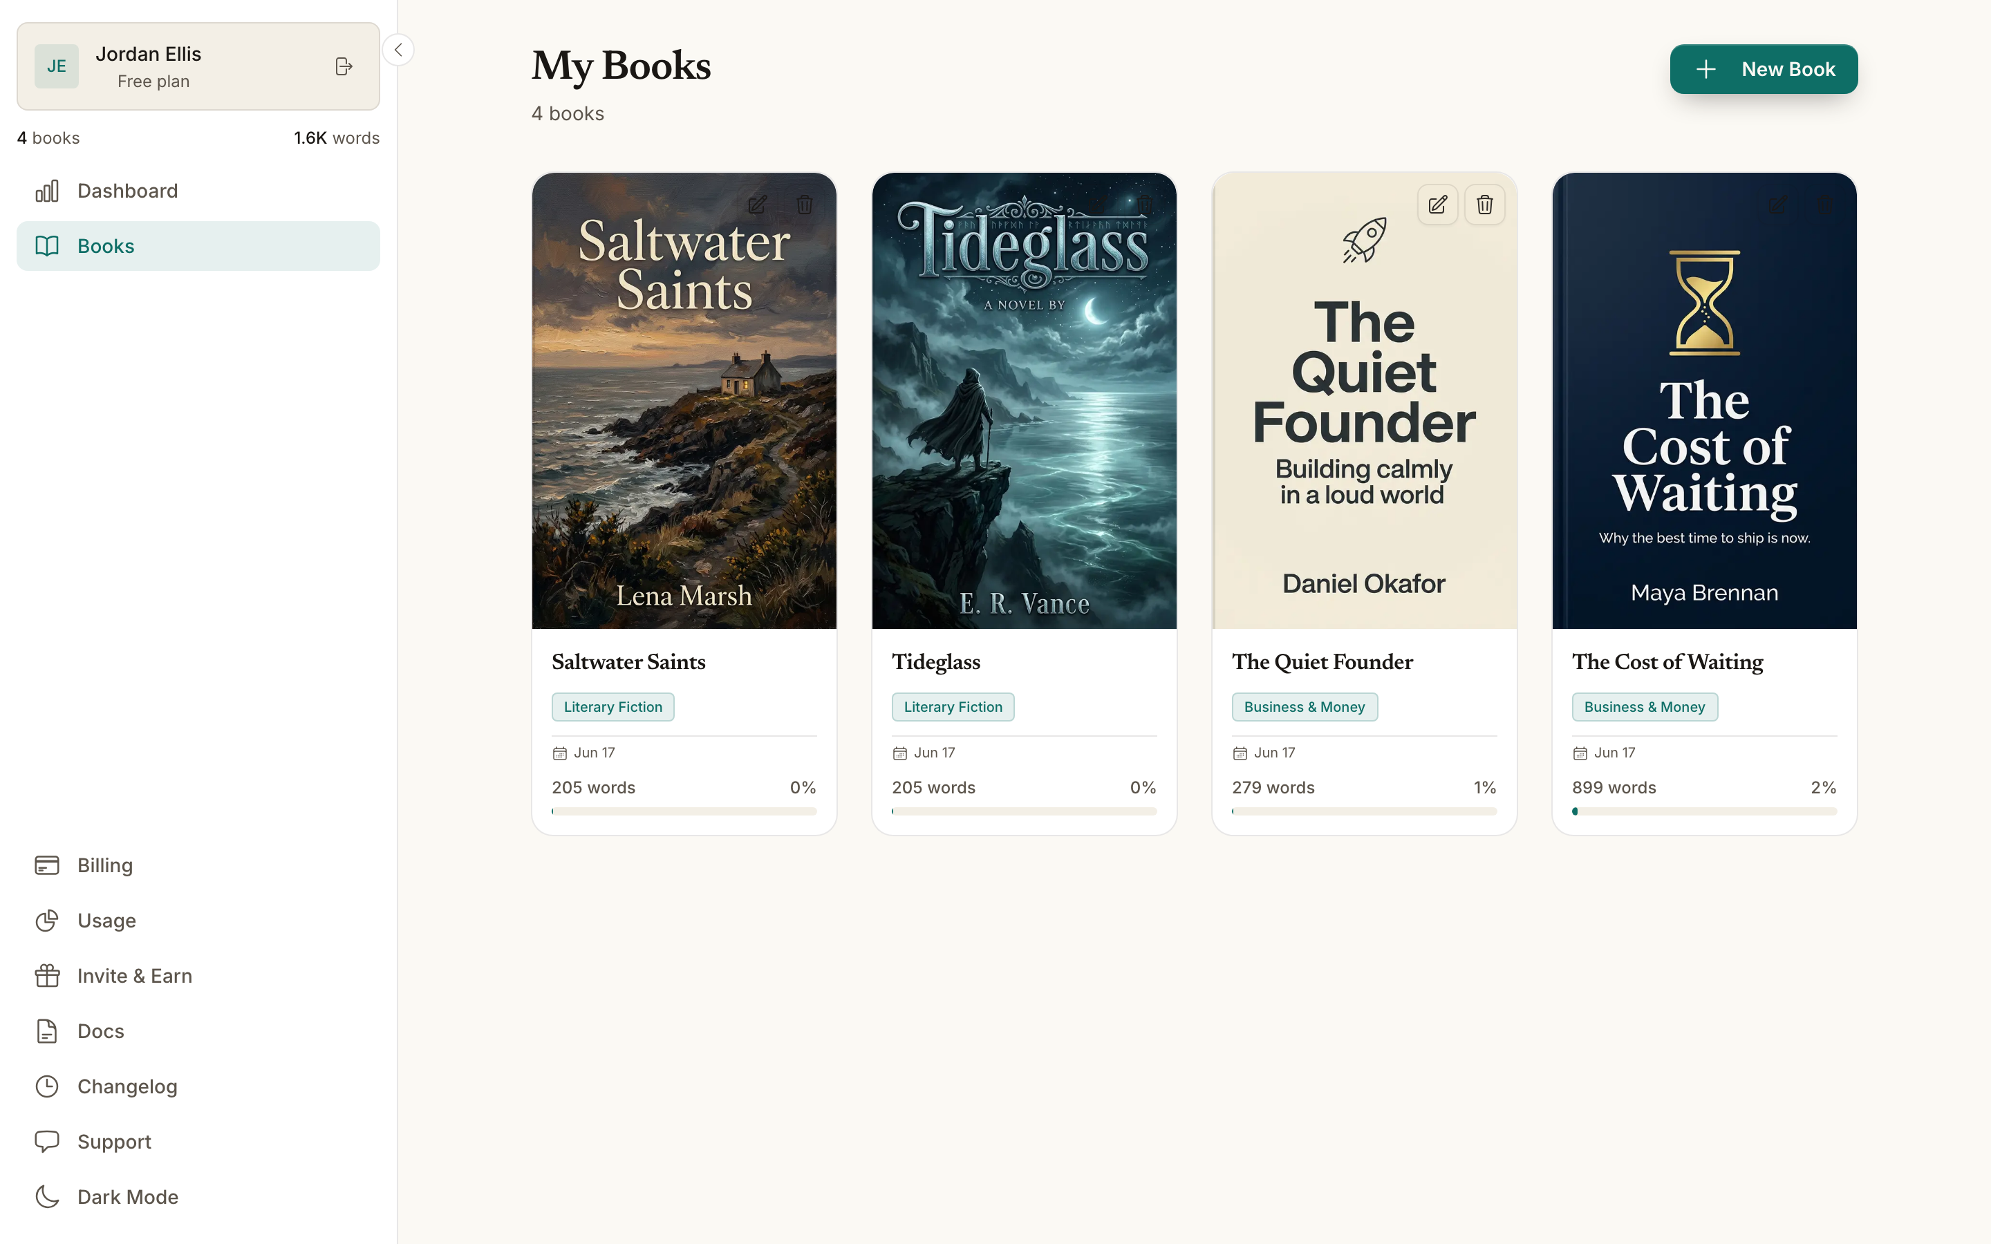Click the Dark Mode moon icon

47,1197
